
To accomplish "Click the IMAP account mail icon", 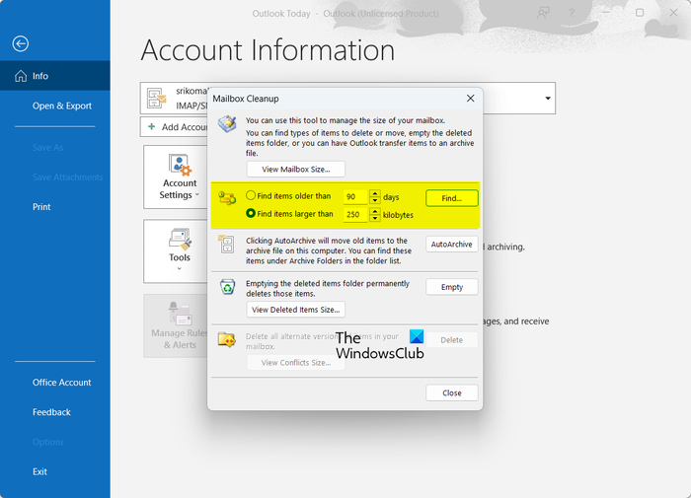I will (157, 98).
